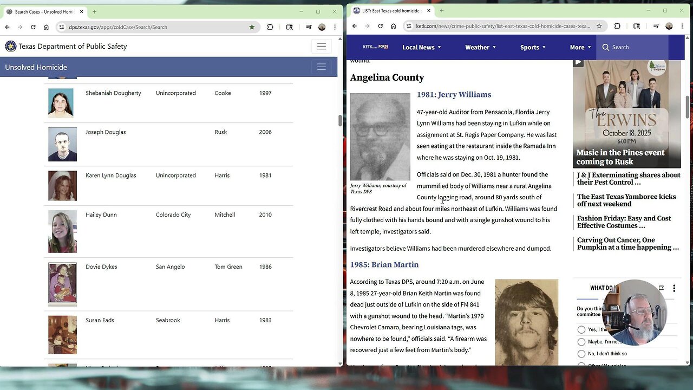
Task: Open Shebaniah Dougherty photo thumbnail
Action: 61,103
